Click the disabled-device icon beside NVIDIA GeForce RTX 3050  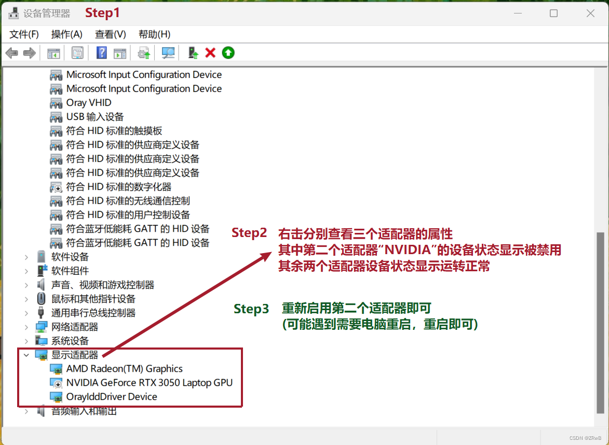56,383
